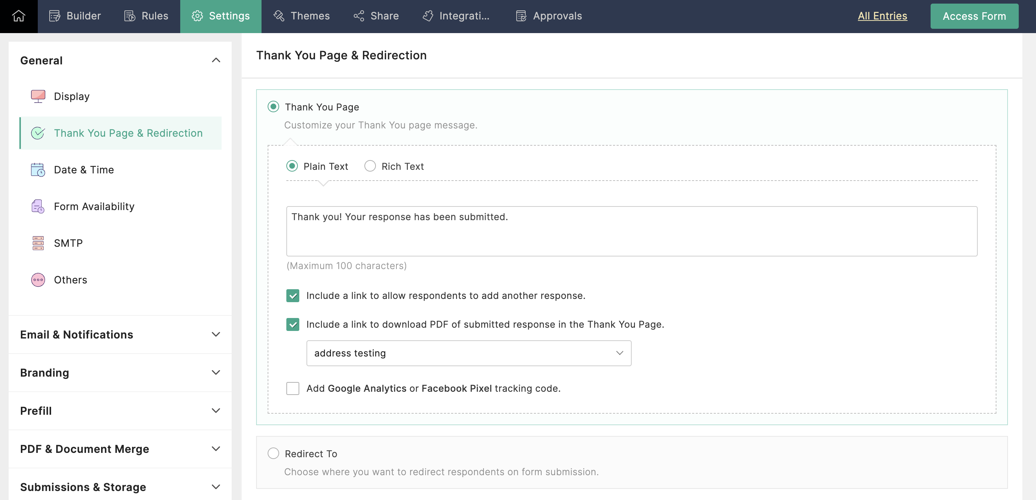Click the Others ellipsis icon
1036x500 pixels.
(x=38, y=280)
